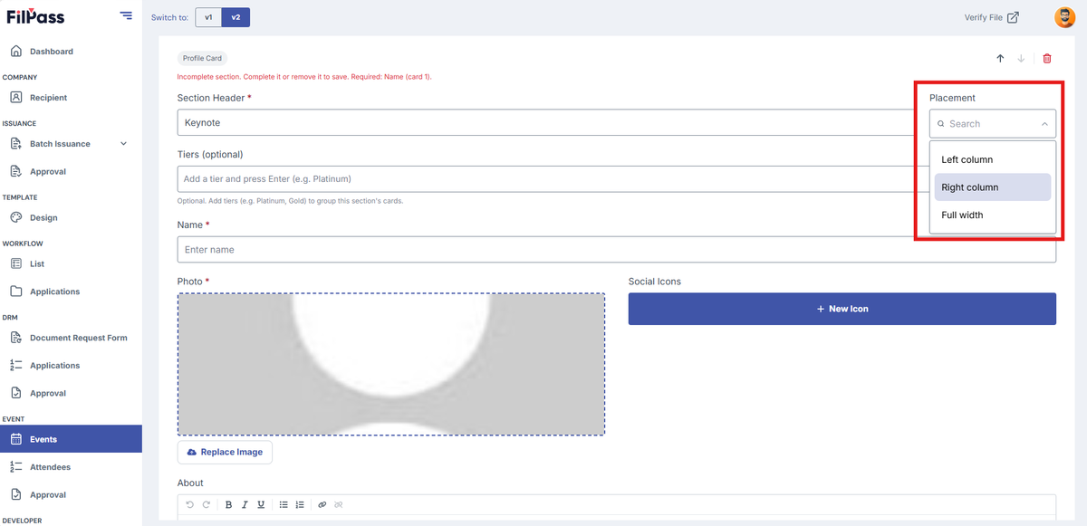Viewport: 1087px width, 526px height.
Task: Toggle underline formatting in About editor
Action: pos(261,504)
